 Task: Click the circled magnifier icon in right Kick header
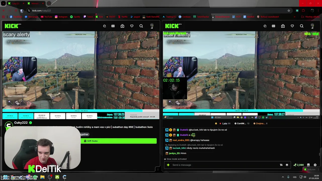pos(265,26)
